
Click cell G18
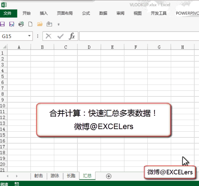point(159,152)
